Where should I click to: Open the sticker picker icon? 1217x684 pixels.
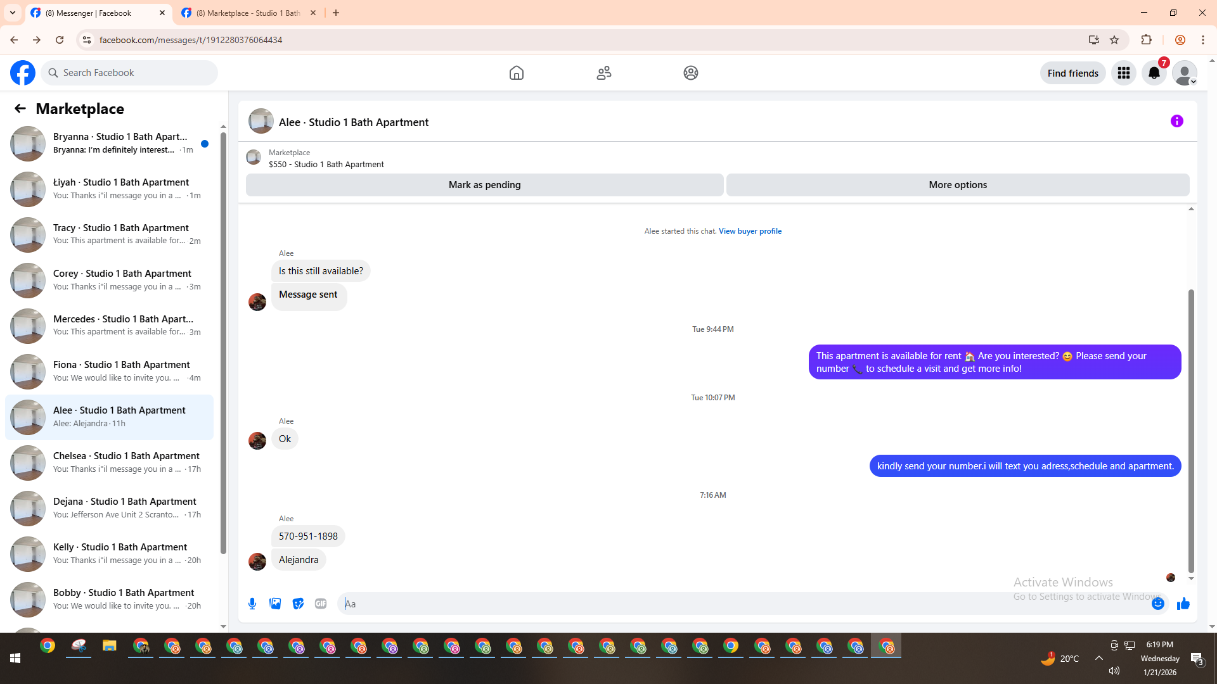click(x=298, y=604)
